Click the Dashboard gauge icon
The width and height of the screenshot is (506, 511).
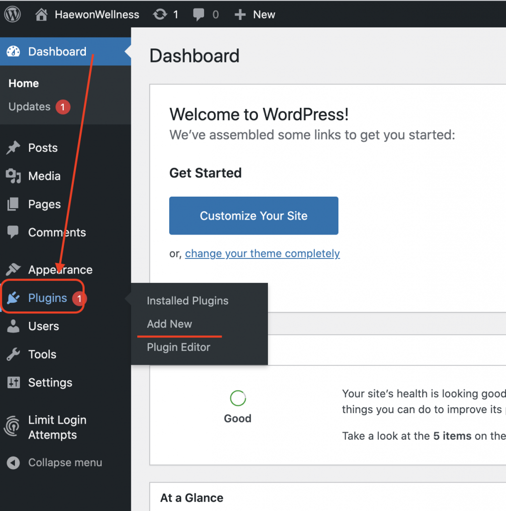[x=13, y=51]
